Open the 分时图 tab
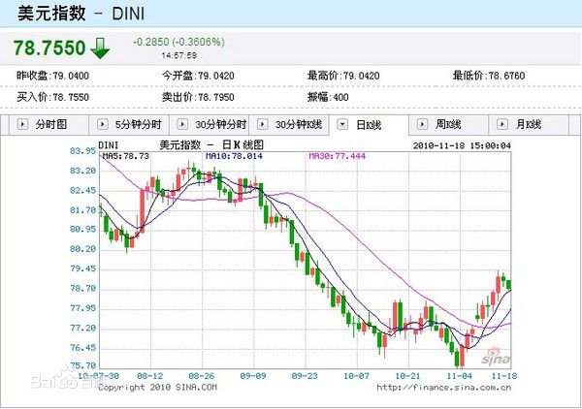 (x=48, y=125)
